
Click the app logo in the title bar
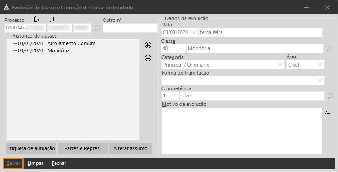[x=7, y=8]
